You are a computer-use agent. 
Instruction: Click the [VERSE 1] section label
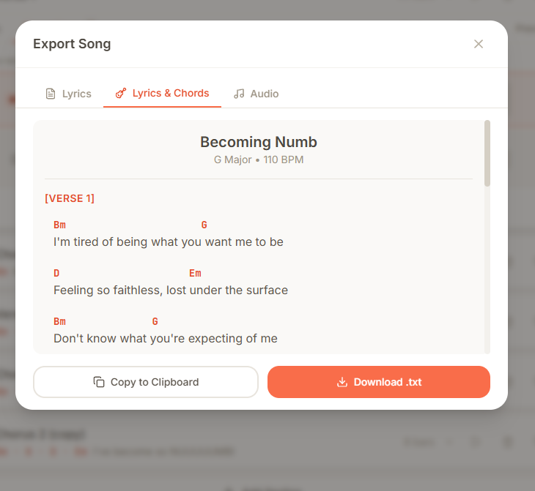click(x=70, y=198)
